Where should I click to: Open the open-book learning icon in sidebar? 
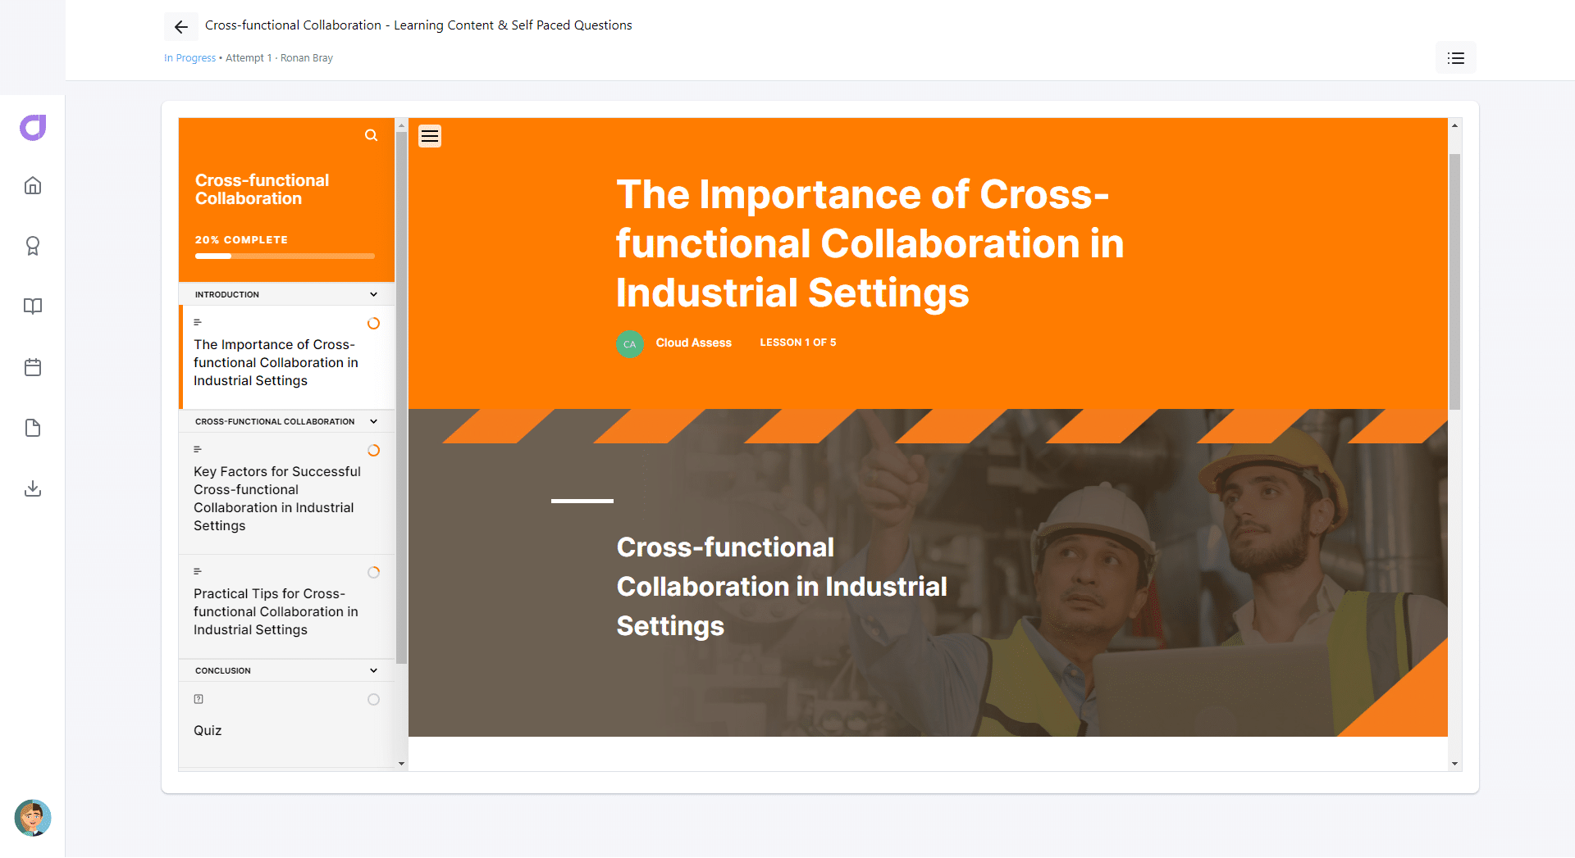33,306
